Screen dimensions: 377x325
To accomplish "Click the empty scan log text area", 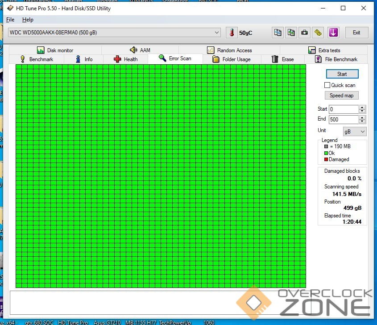I will (x=160, y=303).
